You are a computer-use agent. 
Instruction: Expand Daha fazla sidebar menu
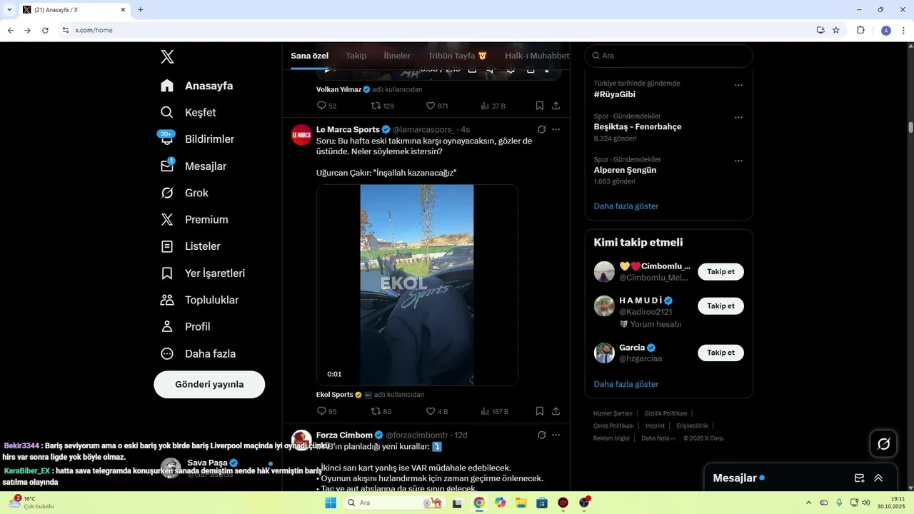[199, 353]
